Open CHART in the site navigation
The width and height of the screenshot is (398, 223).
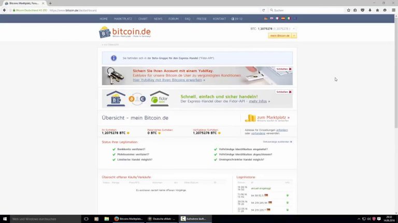143,19
